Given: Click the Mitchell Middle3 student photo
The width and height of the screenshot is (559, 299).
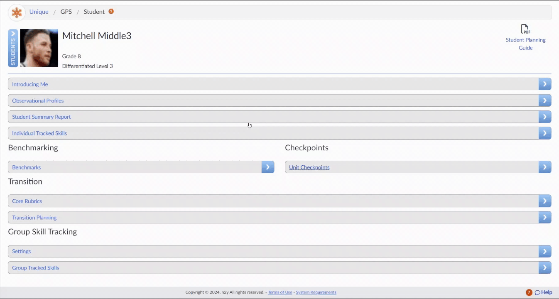Looking at the screenshot, I should tap(39, 48).
